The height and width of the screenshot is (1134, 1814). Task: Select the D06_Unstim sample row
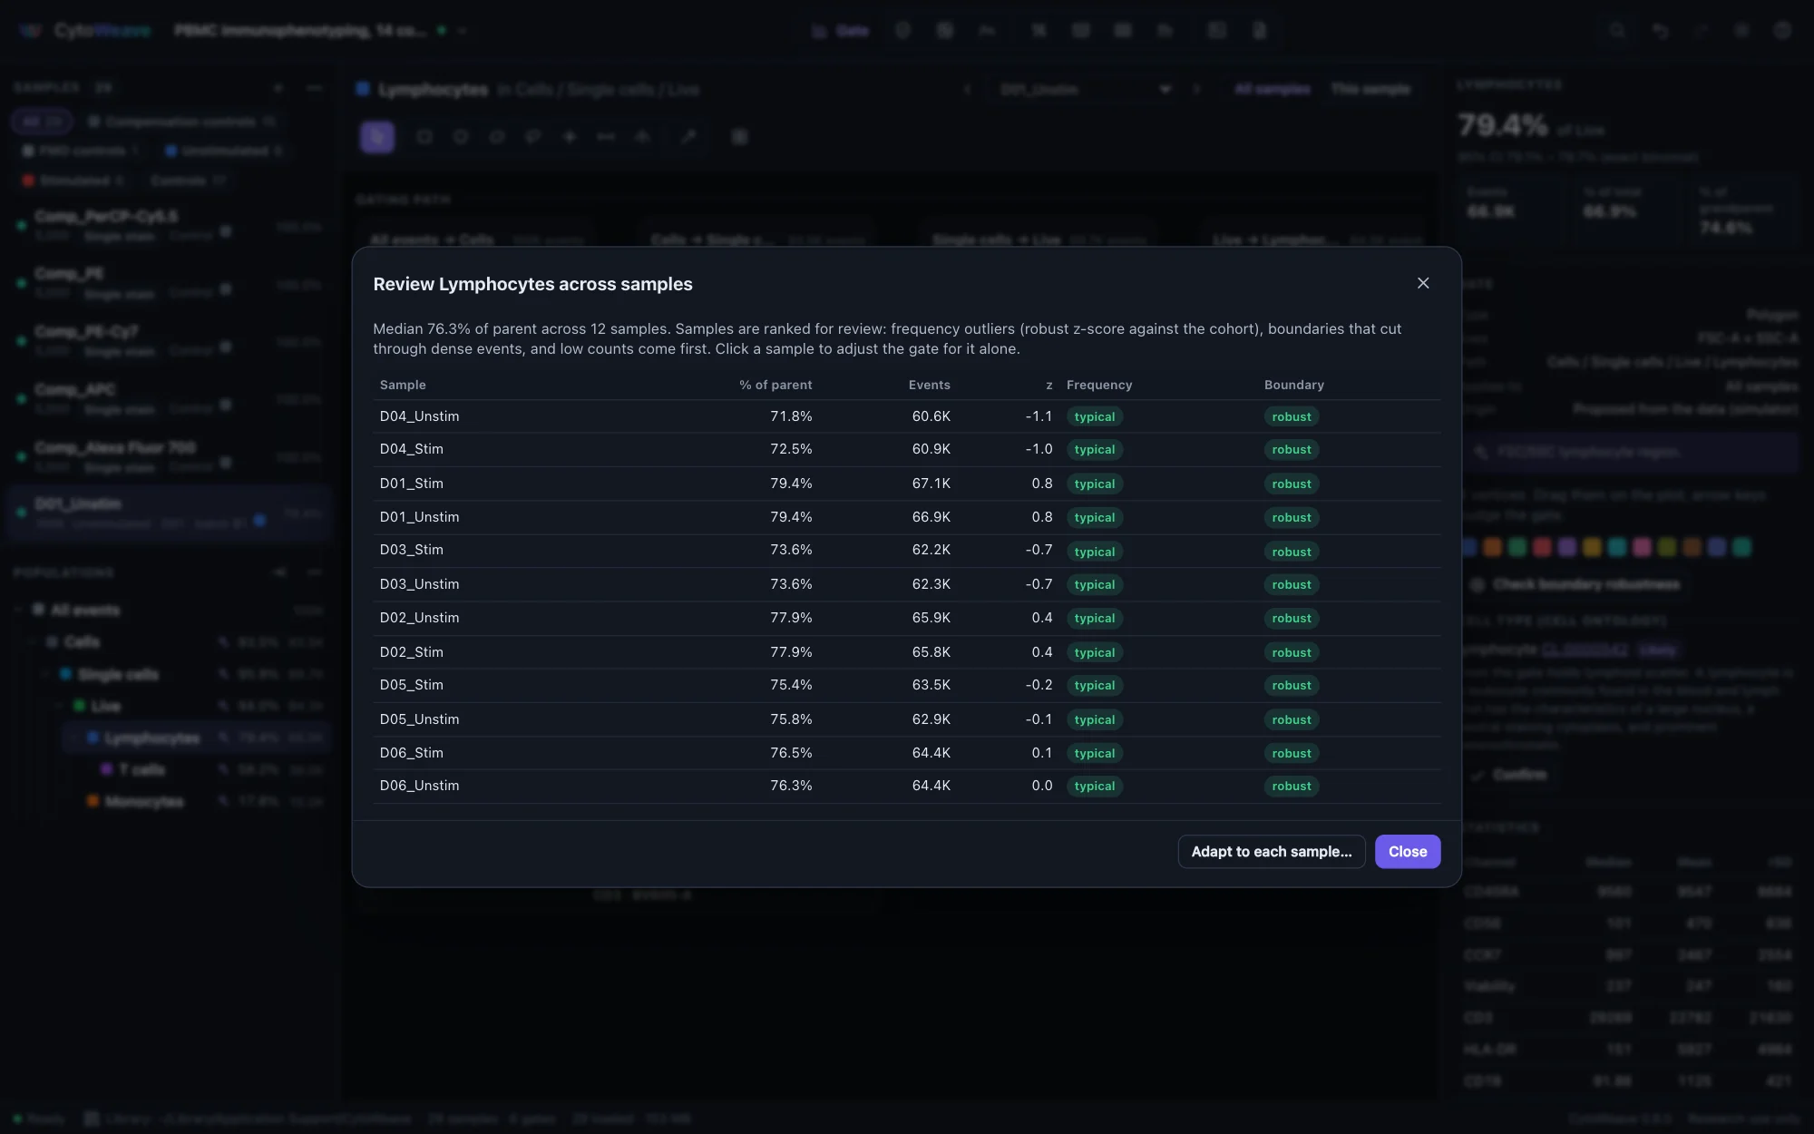[x=907, y=787]
